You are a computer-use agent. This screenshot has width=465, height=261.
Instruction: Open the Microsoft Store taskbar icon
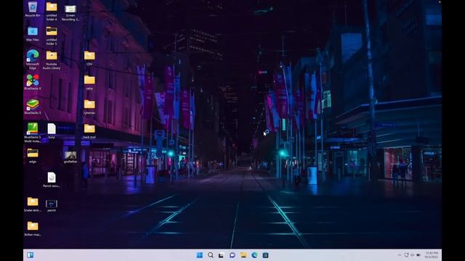(x=265, y=255)
